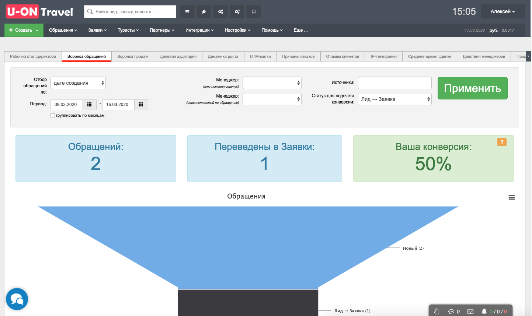Open the chart hamburger export menu

[511, 197]
